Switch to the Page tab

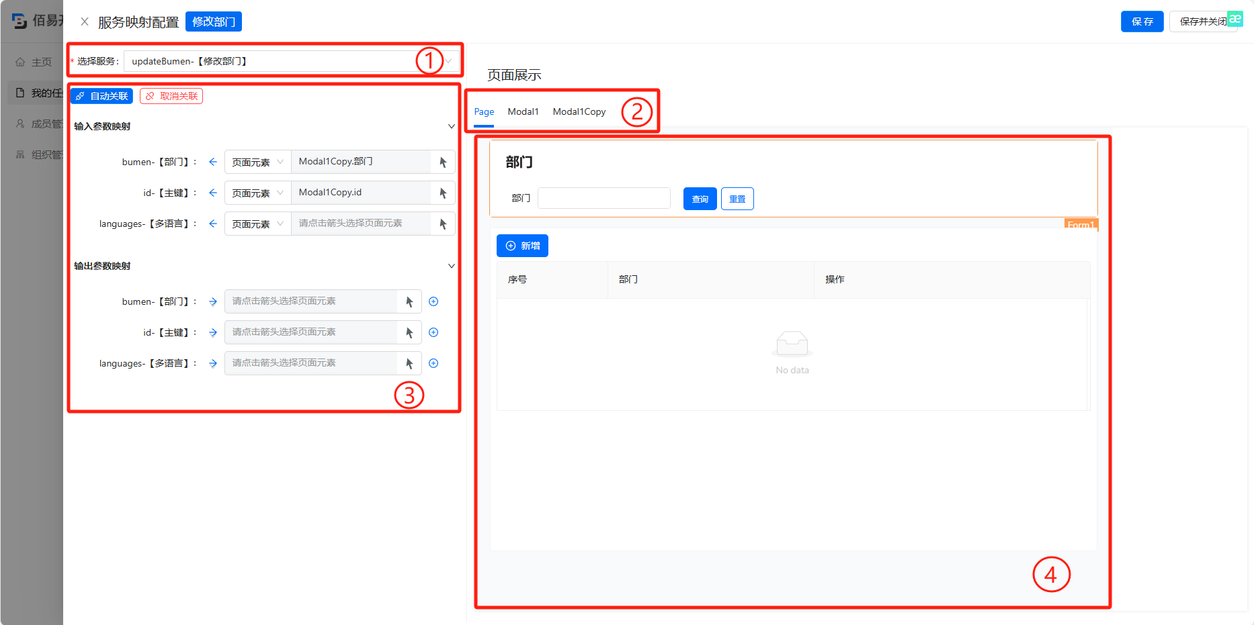(484, 111)
